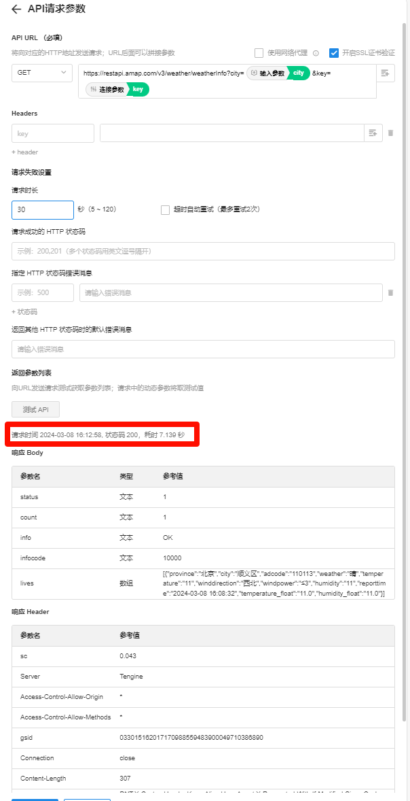Click the insert-parameter icon inside the header value field
This screenshot has height=801, width=410.
pos(373,133)
